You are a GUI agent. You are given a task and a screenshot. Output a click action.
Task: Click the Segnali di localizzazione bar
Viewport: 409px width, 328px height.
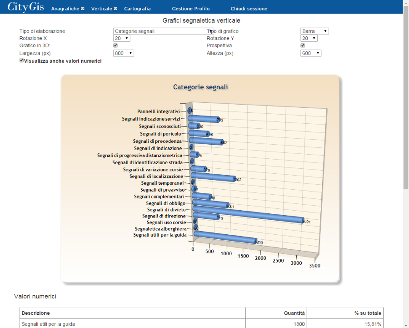pos(213,177)
